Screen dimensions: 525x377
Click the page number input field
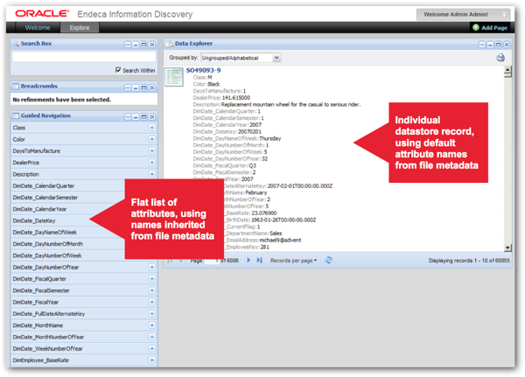point(211,261)
